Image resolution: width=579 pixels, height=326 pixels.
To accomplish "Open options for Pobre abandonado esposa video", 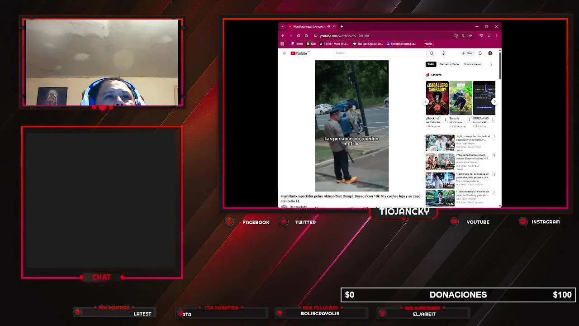I will (x=494, y=156).
